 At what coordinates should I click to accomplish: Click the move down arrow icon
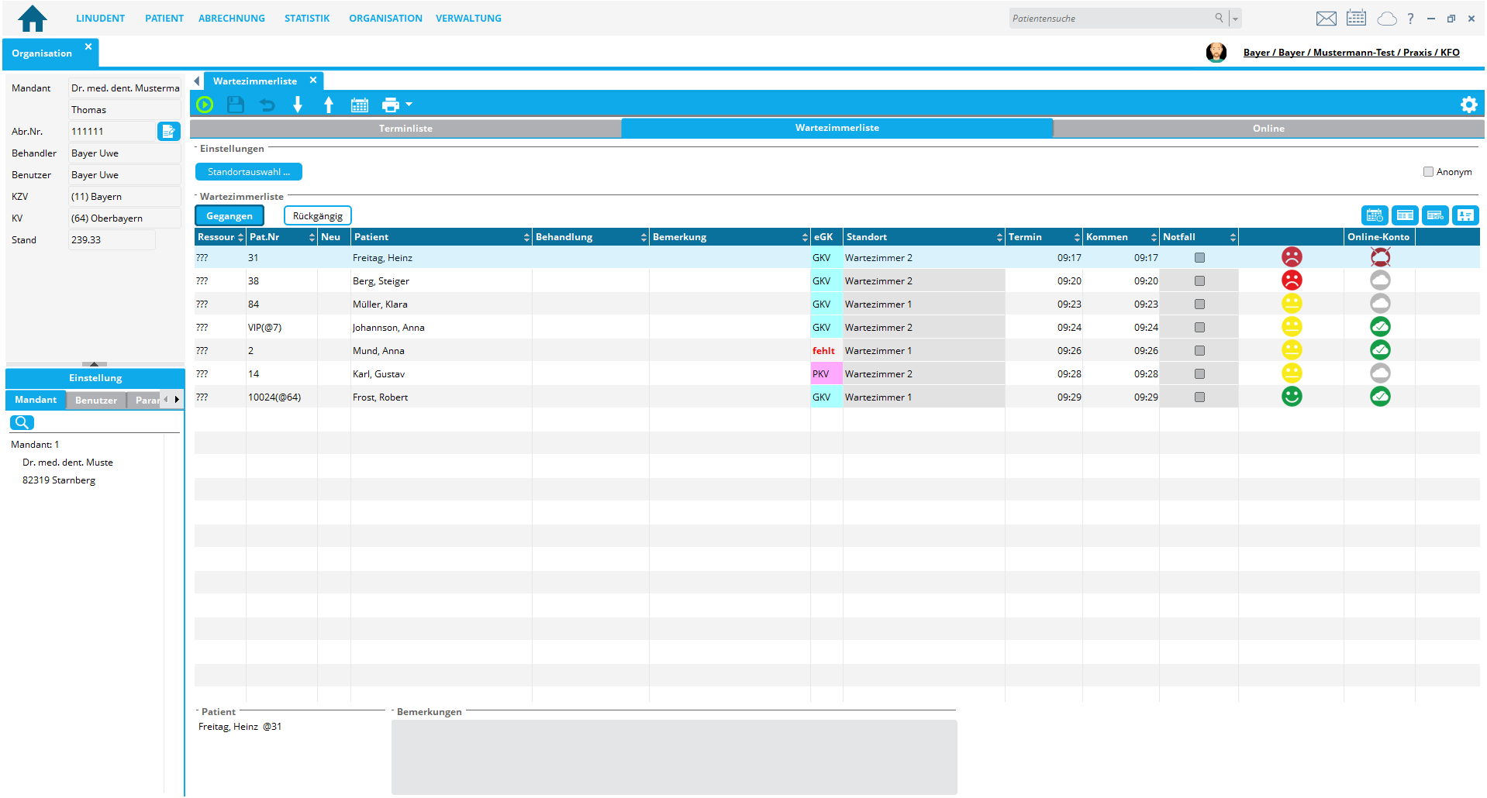(298, 105)
